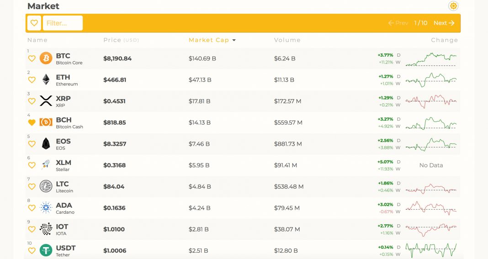Click EOS market cap $7.46 B

tap(199, 144)
